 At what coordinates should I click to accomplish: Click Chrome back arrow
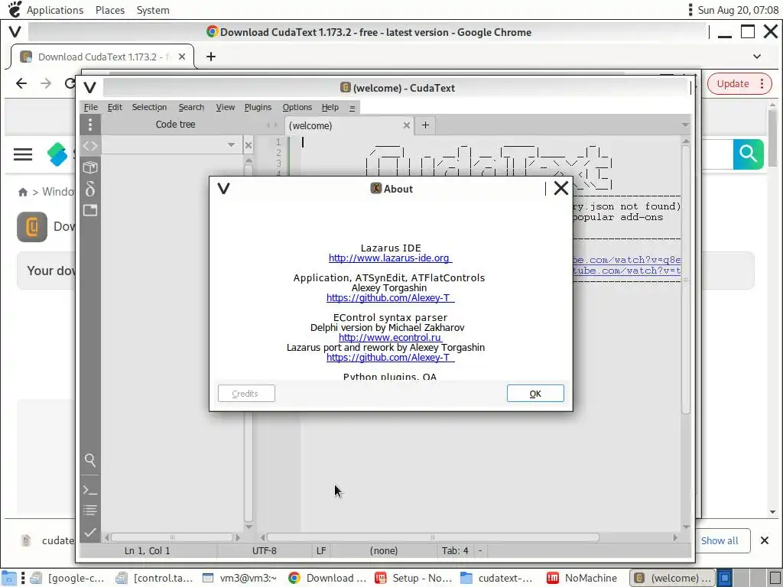coord(21,83)
